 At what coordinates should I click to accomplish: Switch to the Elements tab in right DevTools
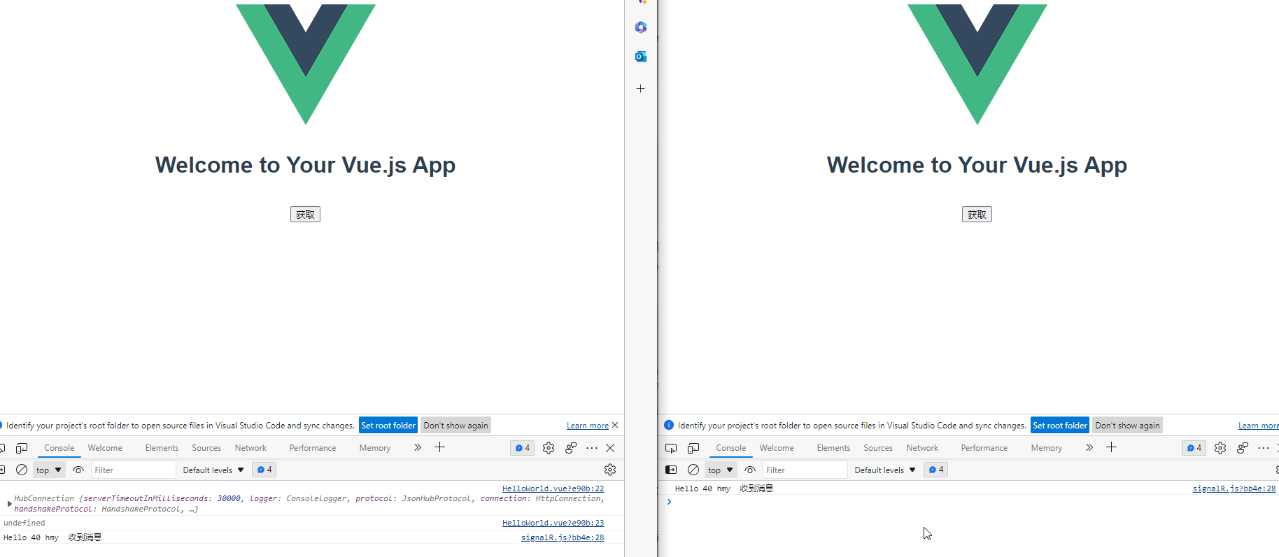pyautogui.click(x=833, y=448)
